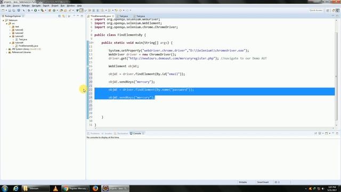Open the dropdown arrow next to External Tools

coord(45,10)
